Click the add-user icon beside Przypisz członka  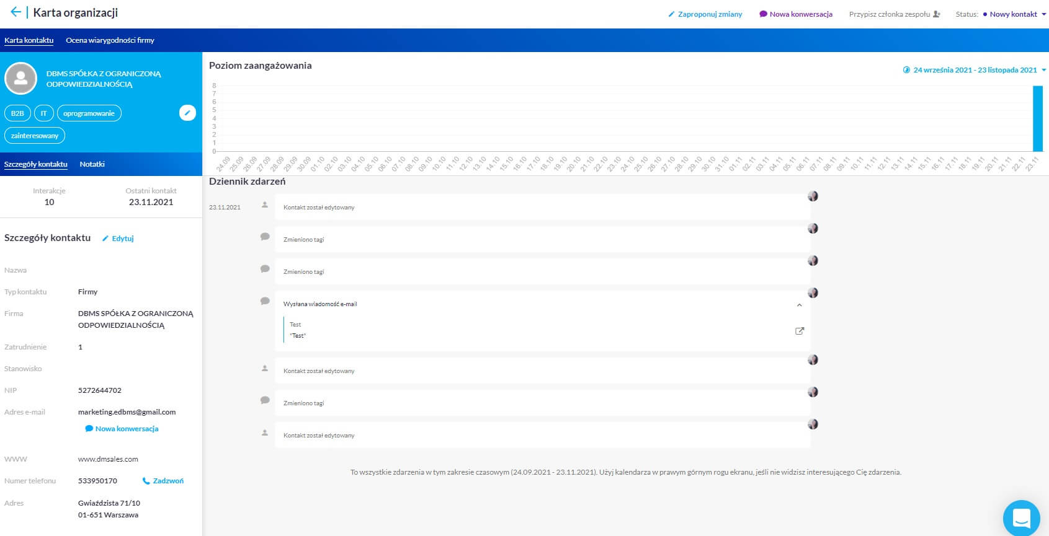pos(937,14)
